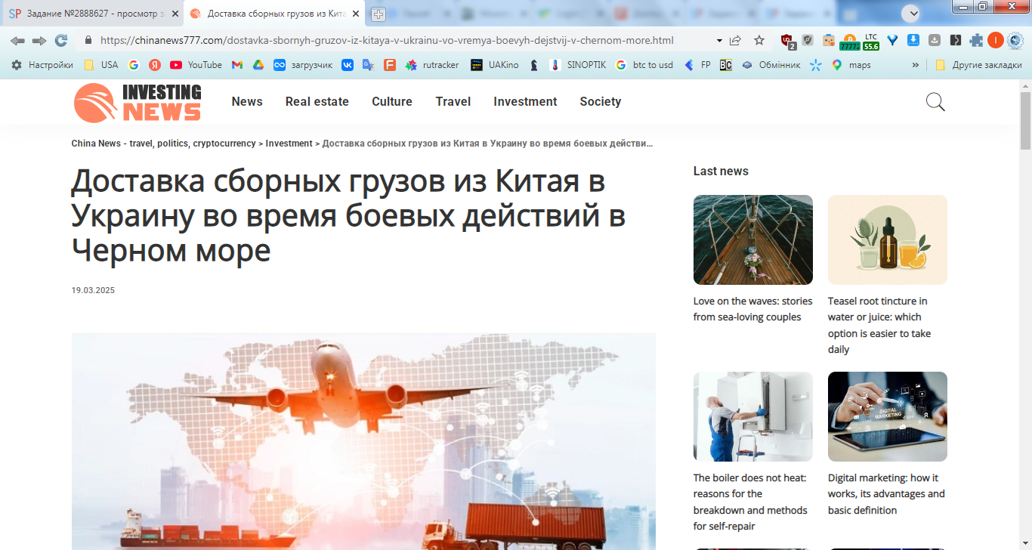1032x550 pixels.
Task: Reload the page with the refresh icon
Action: 61,41
